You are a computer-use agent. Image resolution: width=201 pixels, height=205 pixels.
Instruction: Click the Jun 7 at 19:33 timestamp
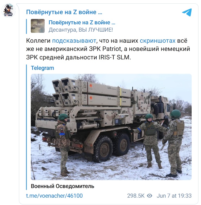pyautogui.click(x=174, y=196)
